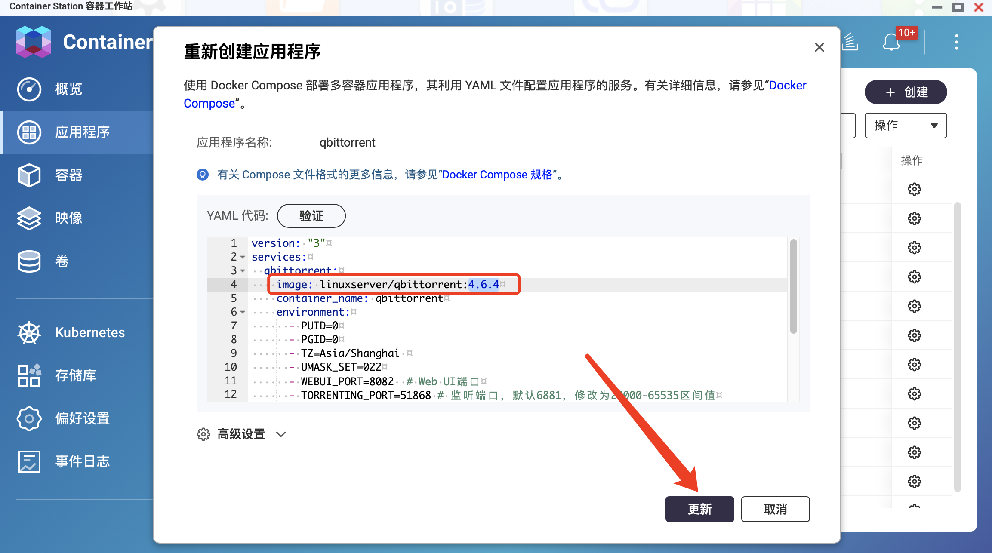The width and height of the screenshot is (992, 553).
Task: Click the sixth row settings gear
Action: pyautogui.click(x=915, y=335)
